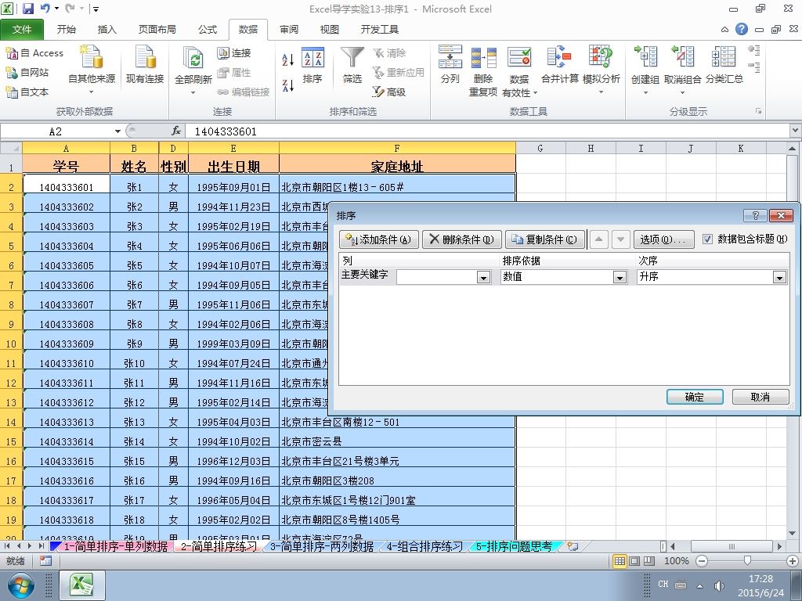Sort descending Z to A icon
802x601 pixels.
288,85
